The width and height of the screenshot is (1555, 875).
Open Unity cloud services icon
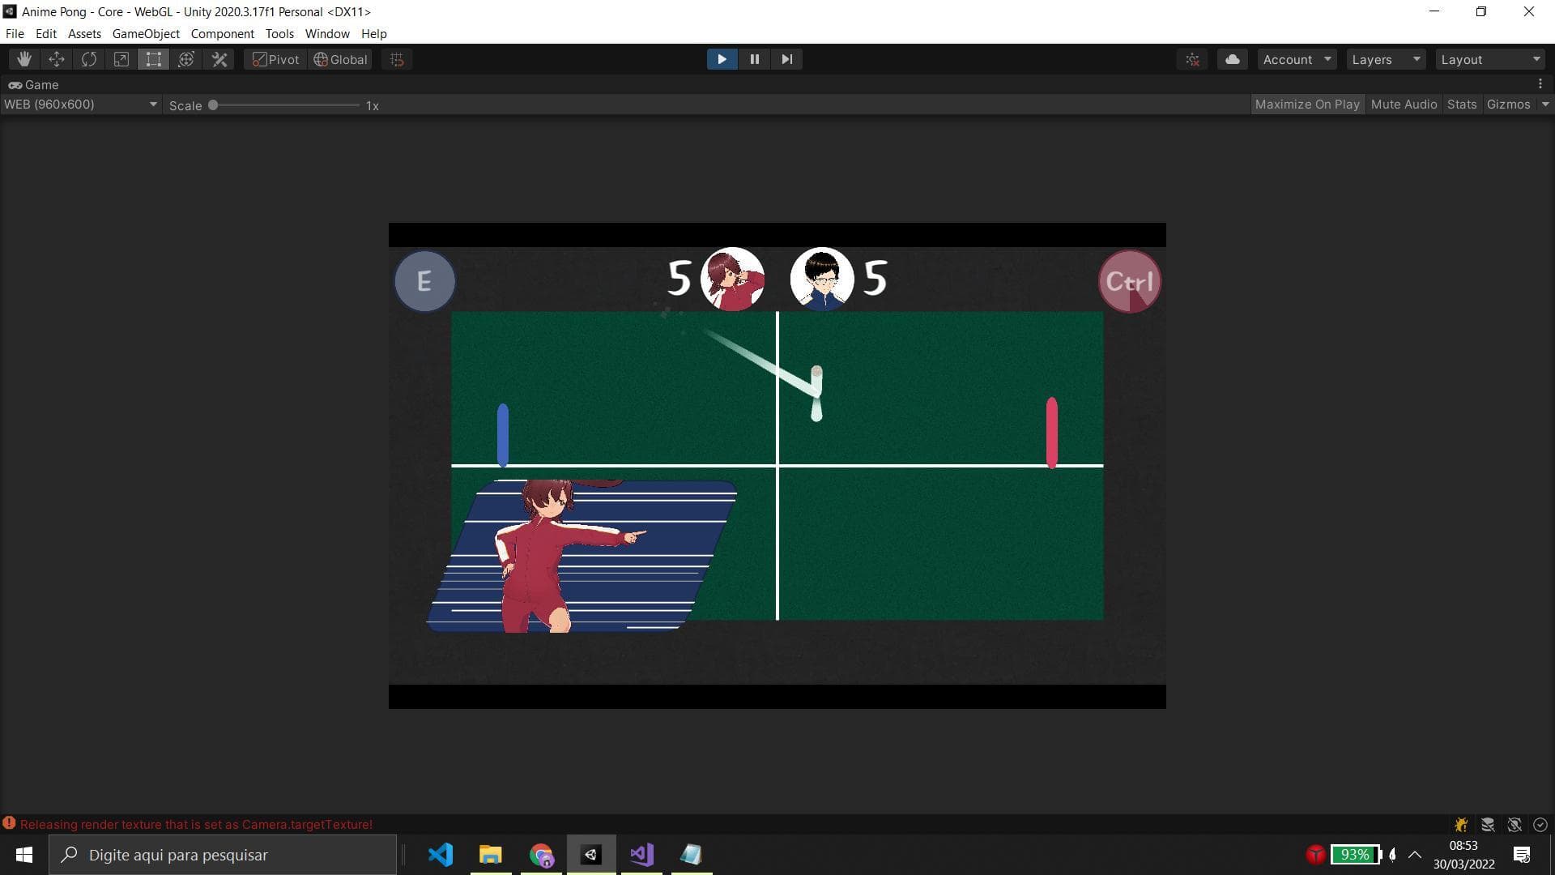point(1232,59)
